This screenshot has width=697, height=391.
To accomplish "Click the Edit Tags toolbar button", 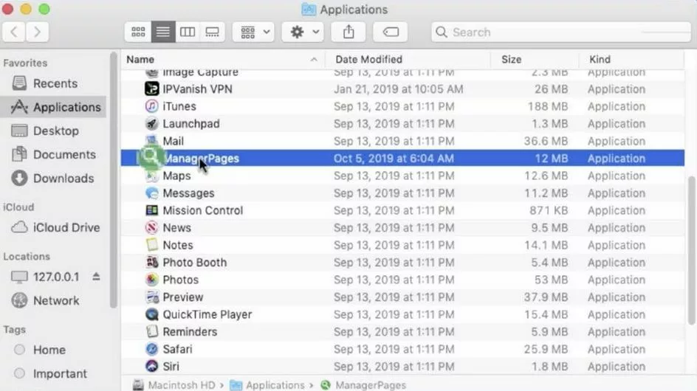I will (391, 32).
